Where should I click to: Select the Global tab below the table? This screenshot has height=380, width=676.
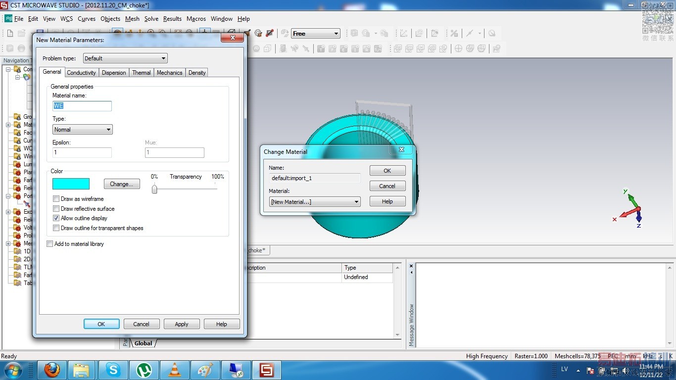[144, 343]
